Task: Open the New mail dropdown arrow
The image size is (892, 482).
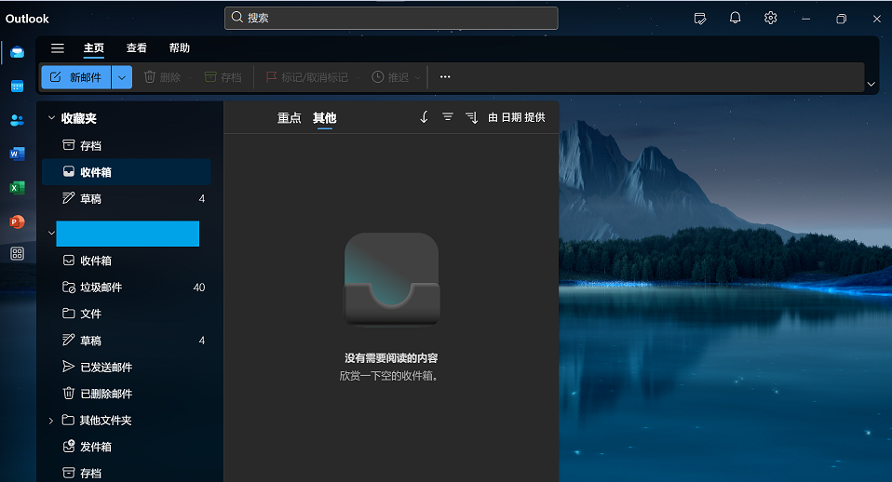Action: 122,77
